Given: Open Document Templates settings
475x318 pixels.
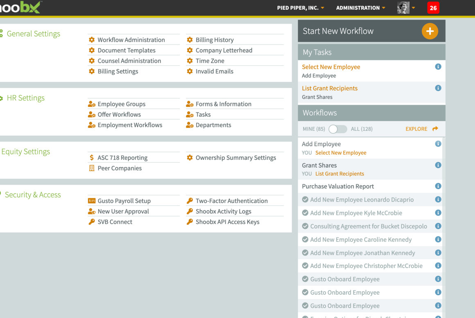Looking at the screenshot, I should pyautogui.click(x=127, y=51).
